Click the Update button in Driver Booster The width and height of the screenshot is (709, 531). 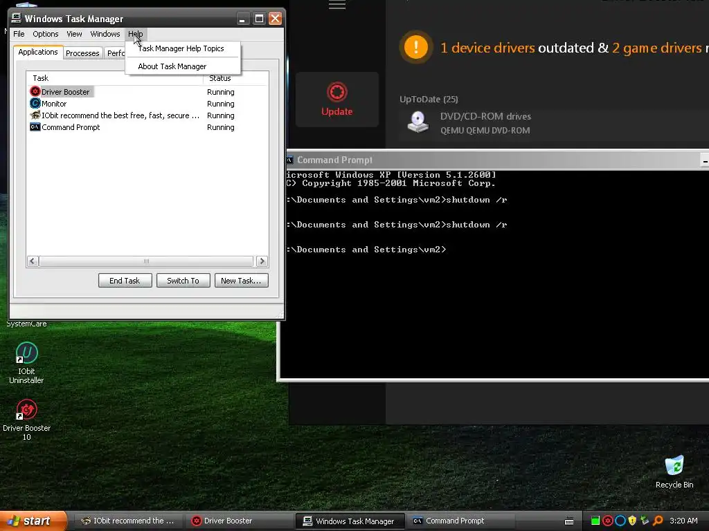337,100
